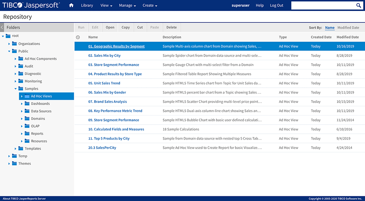This screenshot has height=201, width=365.
Task: Click the Temp folder icon
Action: (15, 156)
